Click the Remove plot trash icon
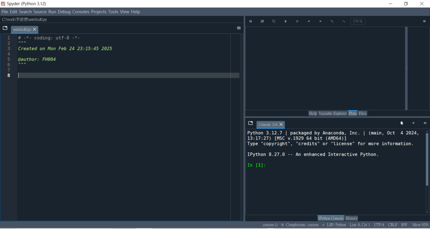 (x=286, y=21)
